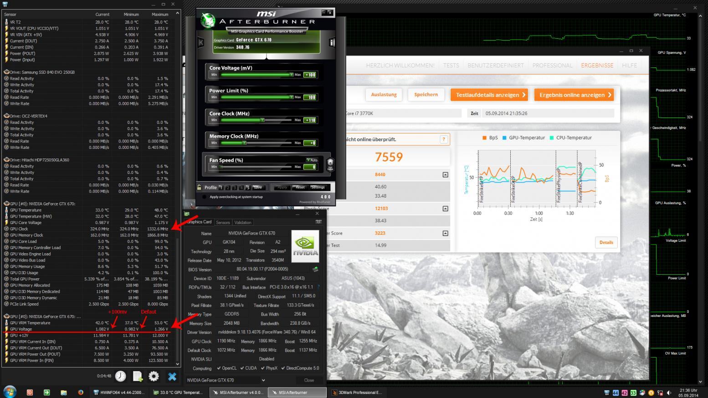Open Windows Explorer from the taskbar

coord(64,392)
